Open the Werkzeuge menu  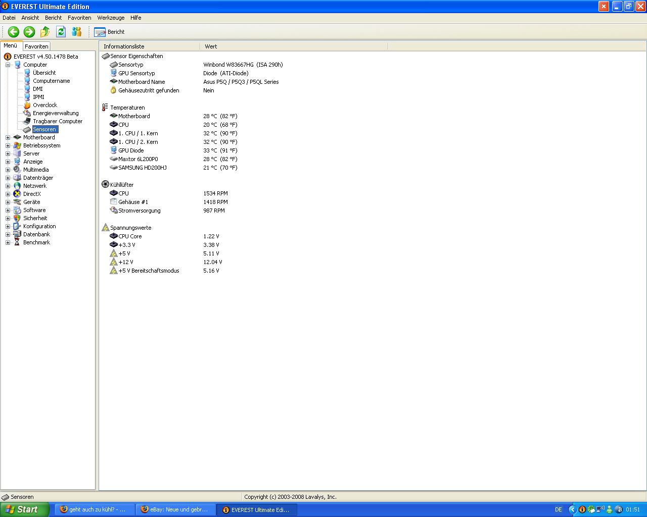tap(111, 18)
